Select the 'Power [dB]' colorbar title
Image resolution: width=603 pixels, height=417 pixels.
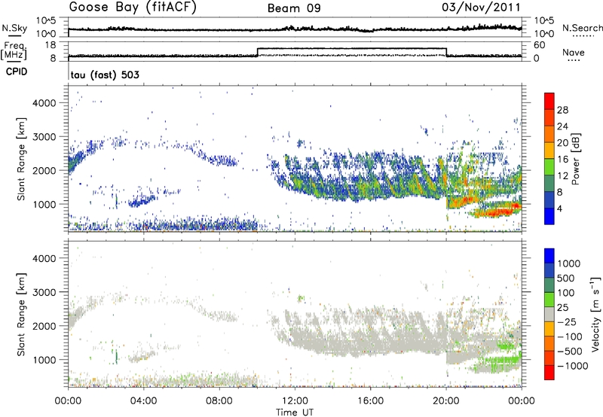pos(576,159)
